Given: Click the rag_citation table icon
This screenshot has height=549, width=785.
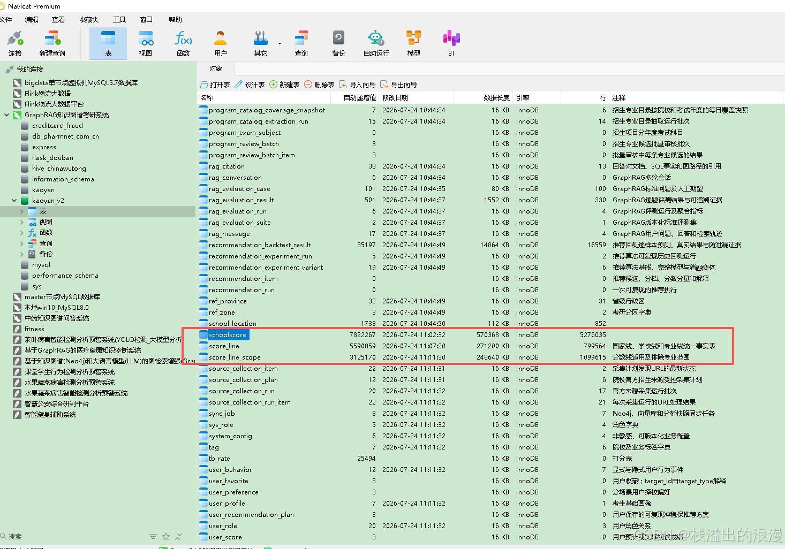Looking at the screenshot, I should click(x=203, y=166).
